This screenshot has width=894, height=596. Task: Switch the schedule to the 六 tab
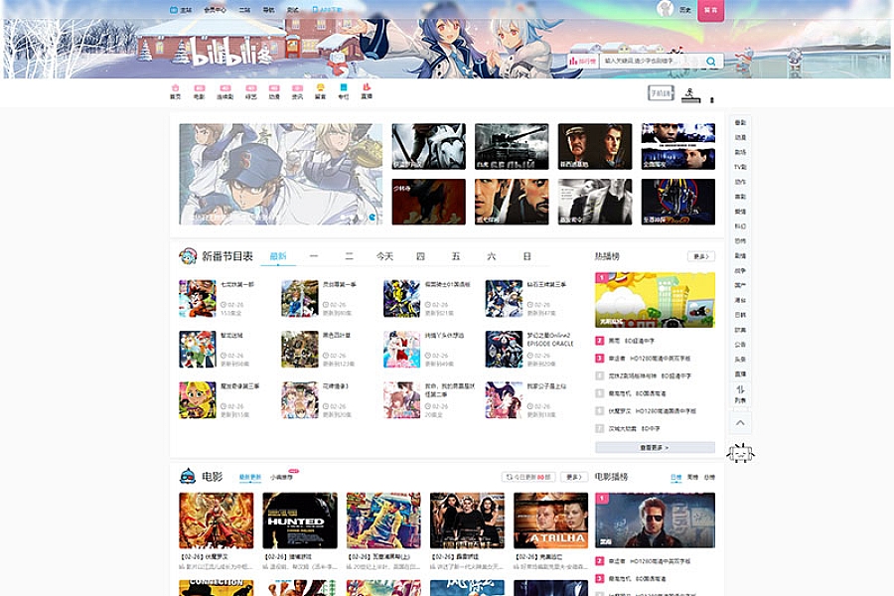click(x=492, y=256)
